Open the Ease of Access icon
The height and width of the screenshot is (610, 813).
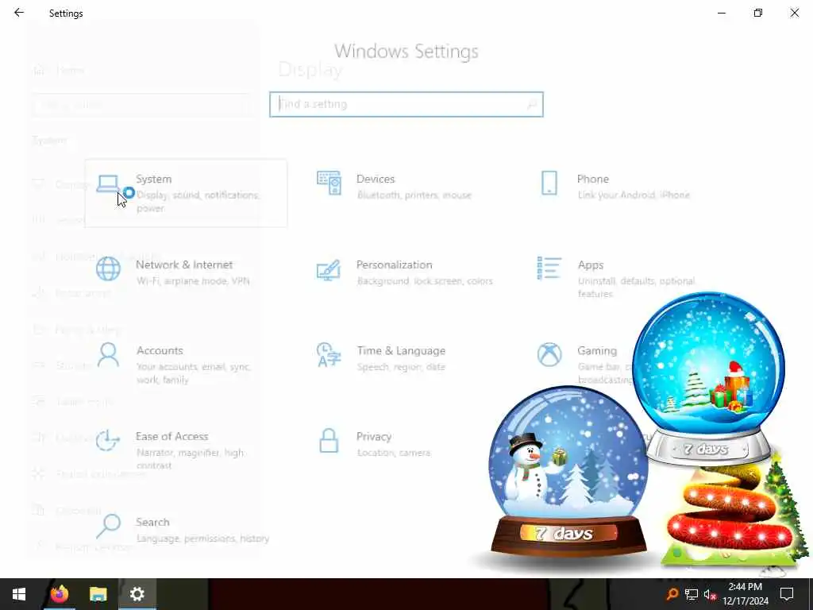(x=108, y=440)
